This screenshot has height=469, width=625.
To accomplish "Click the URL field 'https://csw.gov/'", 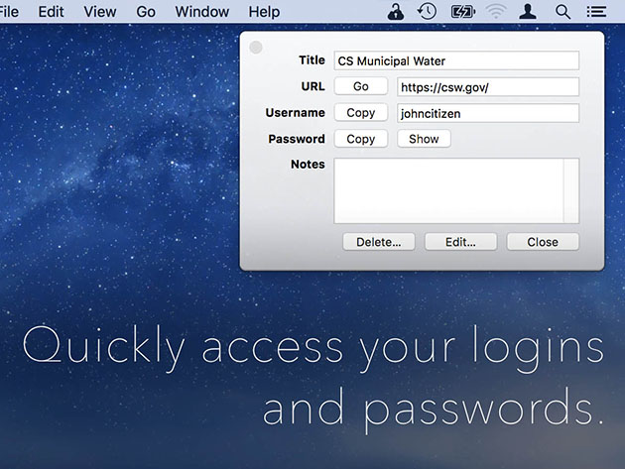I will [488, 87].
